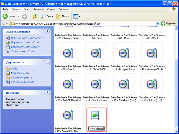
Task: Open the Вид menu
Action: (x=26, y=9)
